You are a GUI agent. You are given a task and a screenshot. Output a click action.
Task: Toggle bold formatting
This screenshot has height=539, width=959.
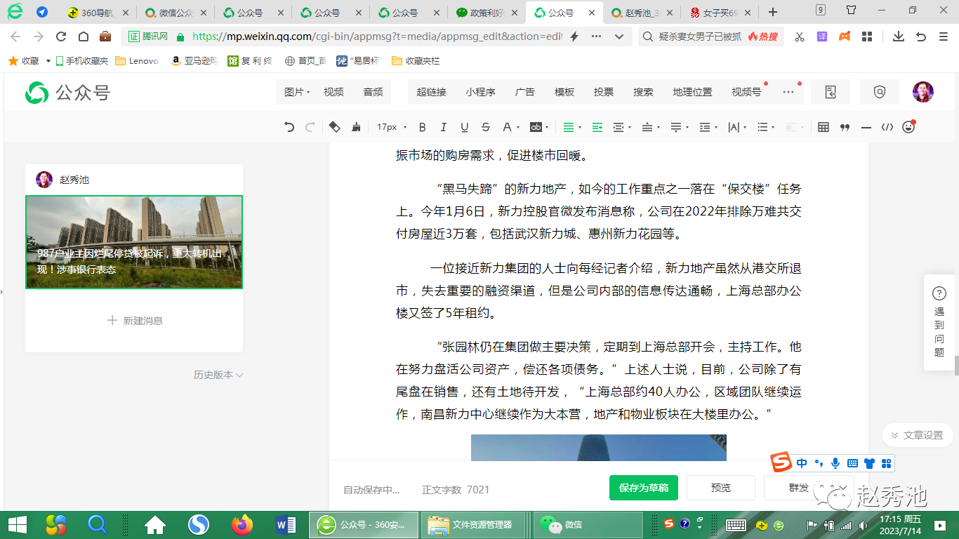click(422, 127)
